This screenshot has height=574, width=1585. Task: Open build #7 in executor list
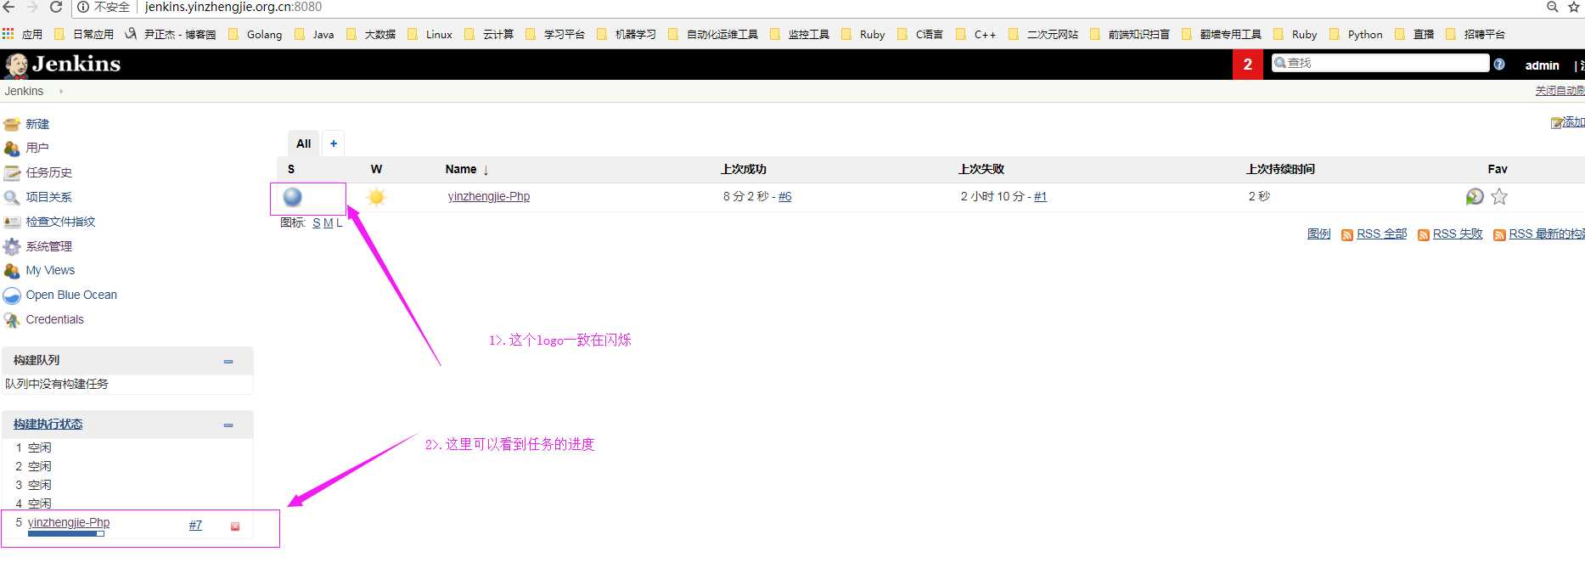click(x=195, y=526)
